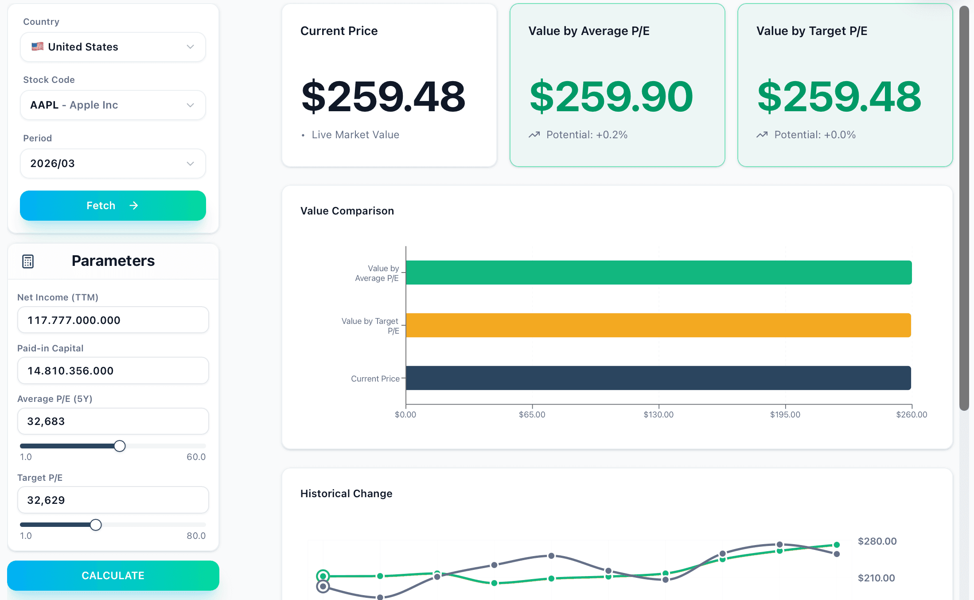Click the 'Potential: +0.2%' text
The height and width of the screenshot is (600, 974).
coord(587,135)
